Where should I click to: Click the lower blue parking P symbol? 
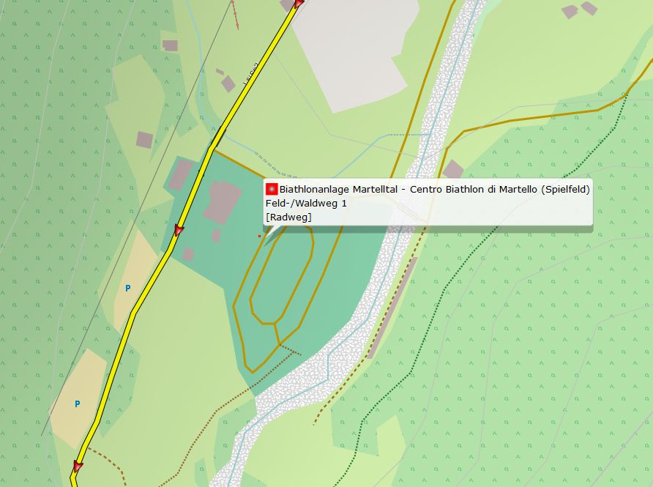click(77, 404)
